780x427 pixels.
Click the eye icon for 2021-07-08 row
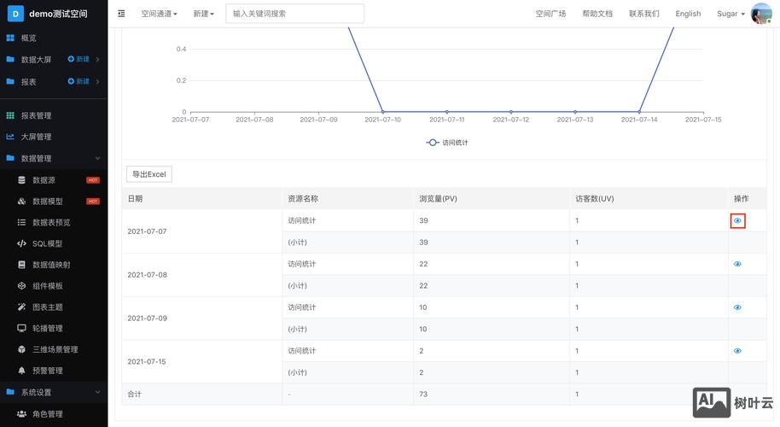tap(737, 264)
